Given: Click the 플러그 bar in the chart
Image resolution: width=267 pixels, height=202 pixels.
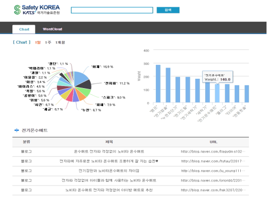Looking at the screenshot, I should click(227, 93).
